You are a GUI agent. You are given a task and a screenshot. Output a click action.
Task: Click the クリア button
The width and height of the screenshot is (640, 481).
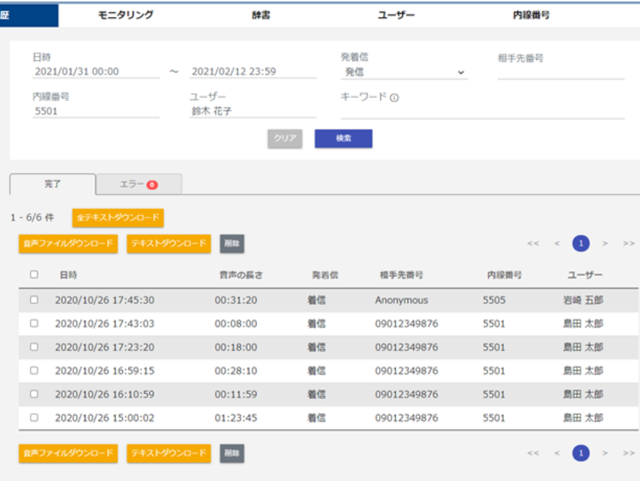285,138
